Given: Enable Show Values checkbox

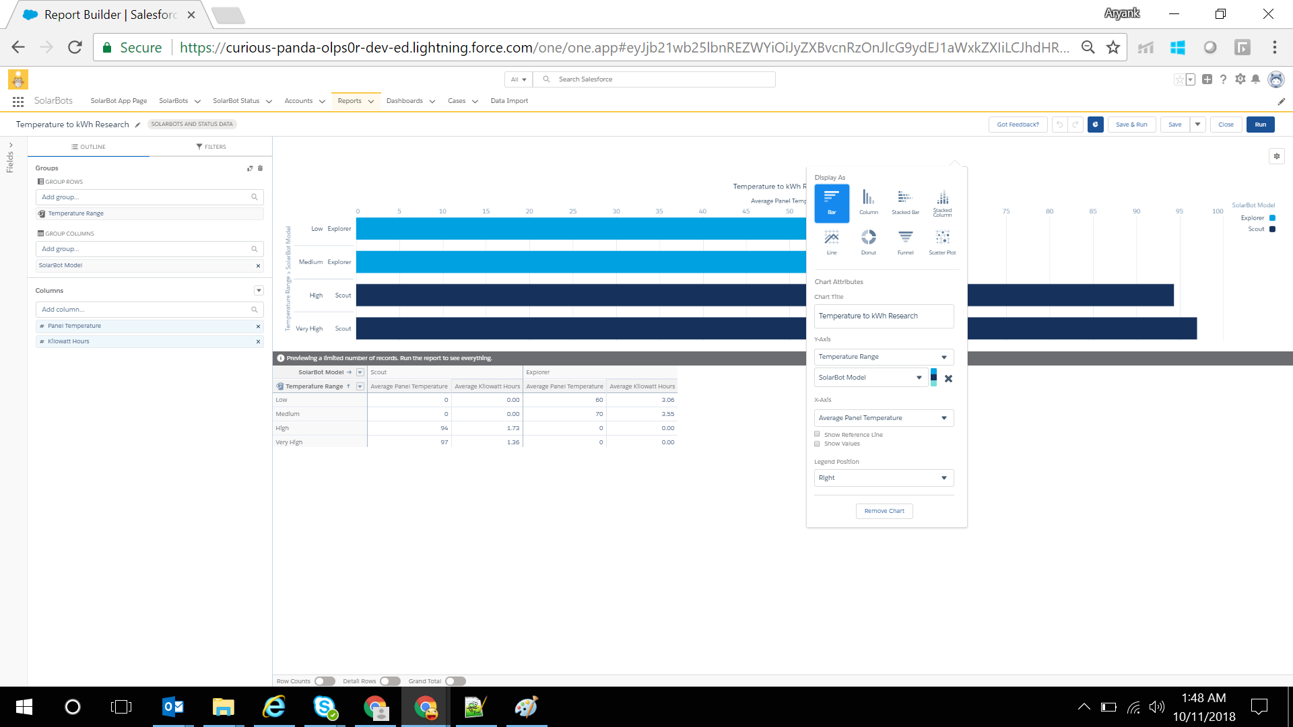Looking at the screenshot, I should click(818, 444).
